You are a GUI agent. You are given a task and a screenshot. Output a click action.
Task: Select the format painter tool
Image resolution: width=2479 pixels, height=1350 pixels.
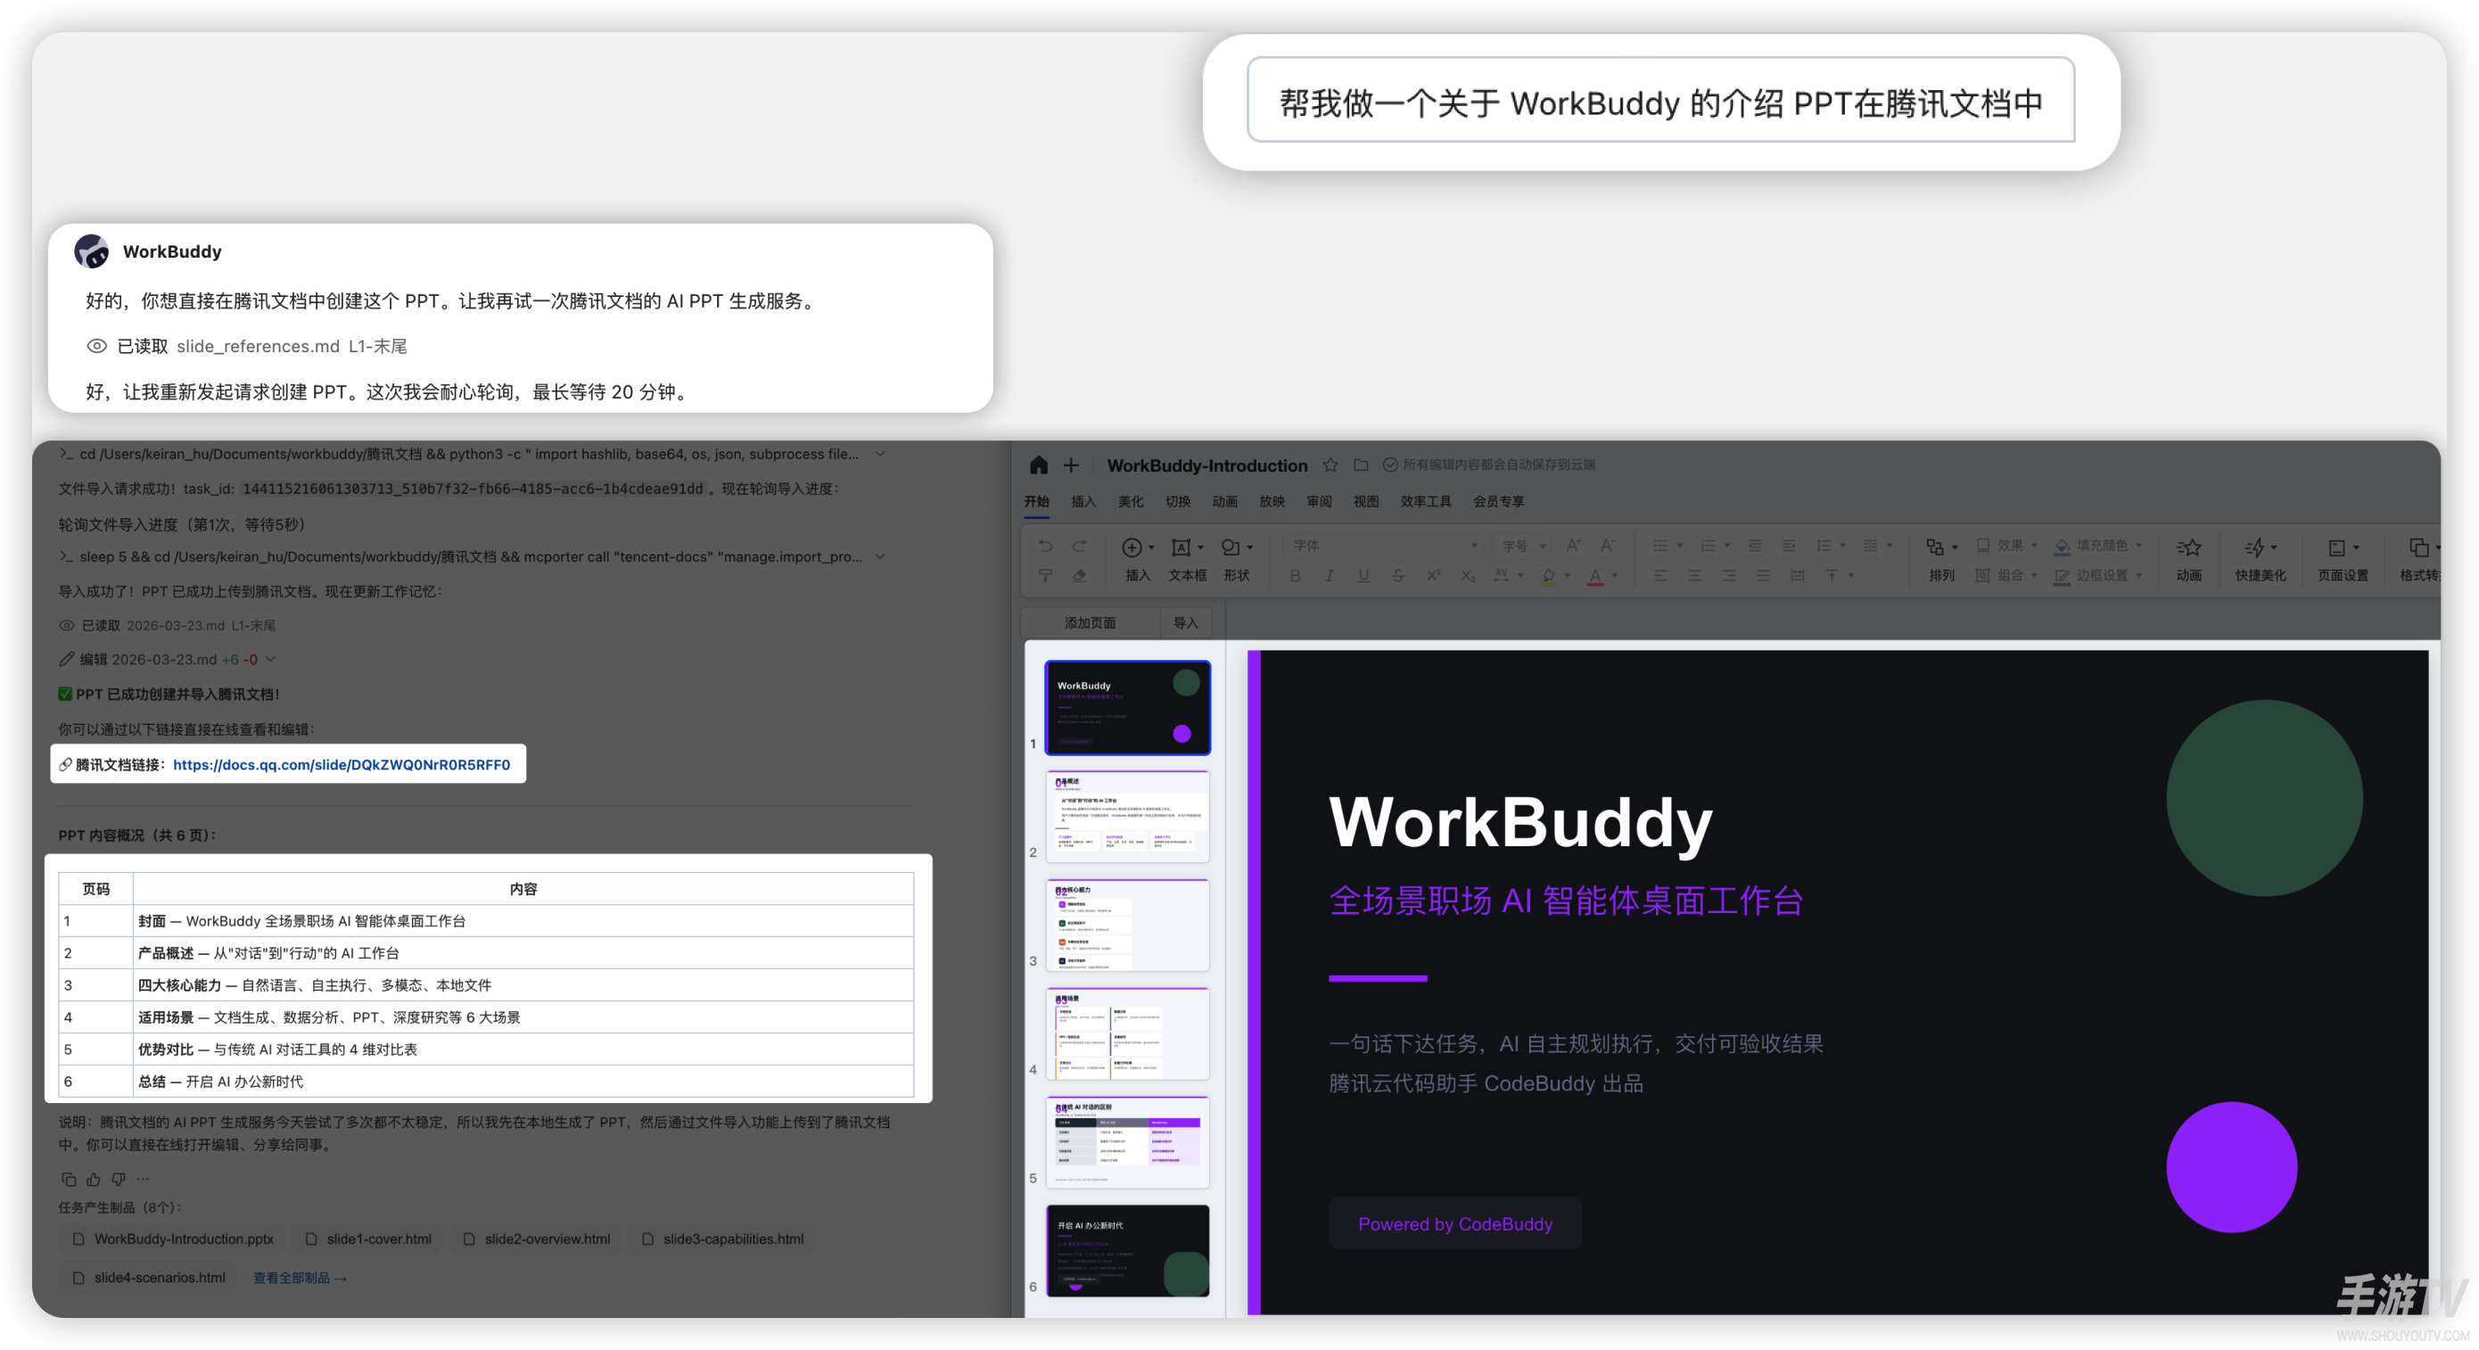pos(1046,575)
